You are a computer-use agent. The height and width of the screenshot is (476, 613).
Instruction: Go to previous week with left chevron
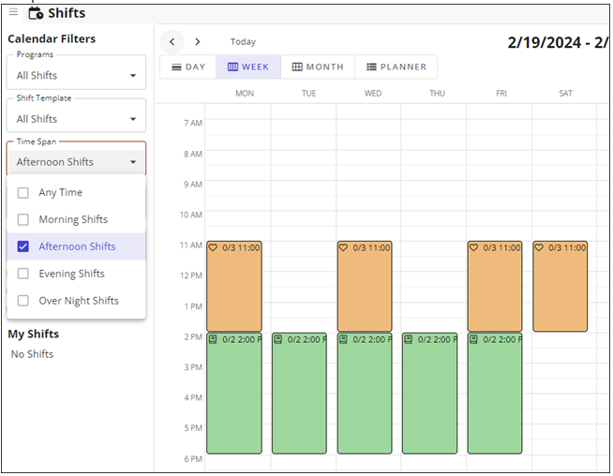(x=172, y=42)
